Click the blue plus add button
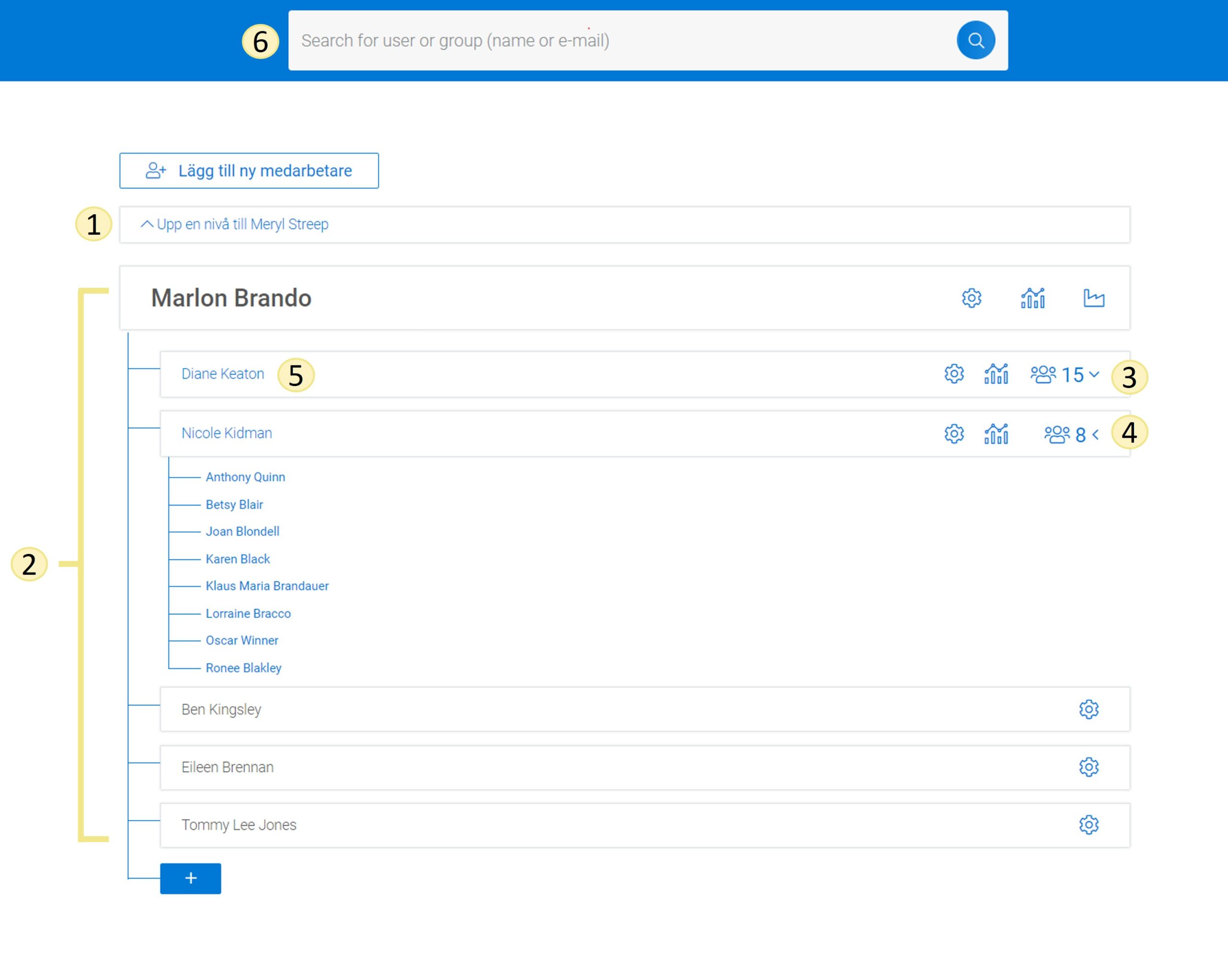Screen dimensions: 1228x973 pyautogui.click(x=190, y=878)
